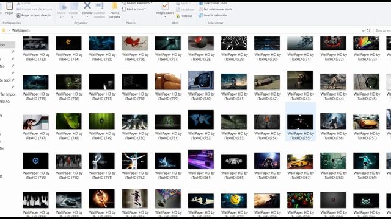Screen dimensions: 391x219
Task: Click the Propiedades checkmark icon
Action: [165, 5]
